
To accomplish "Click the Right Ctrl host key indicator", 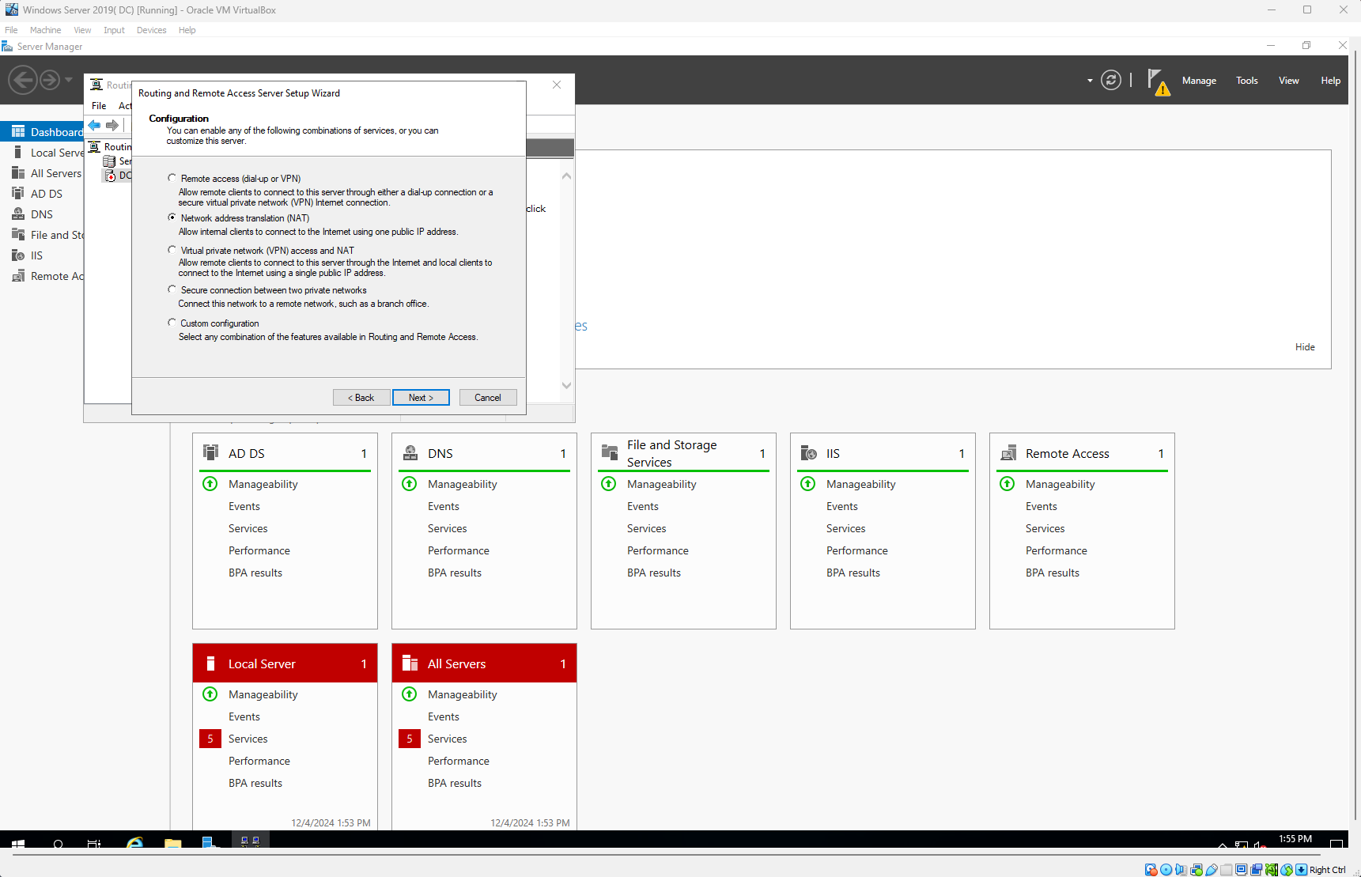I will (x=1327, y=870).
